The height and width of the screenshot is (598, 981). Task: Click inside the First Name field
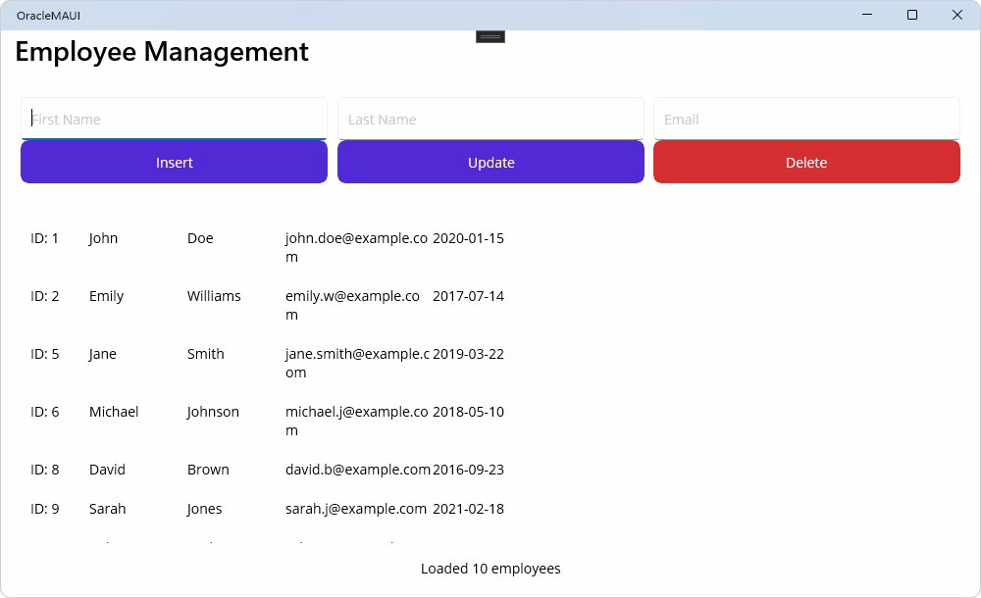174,118
